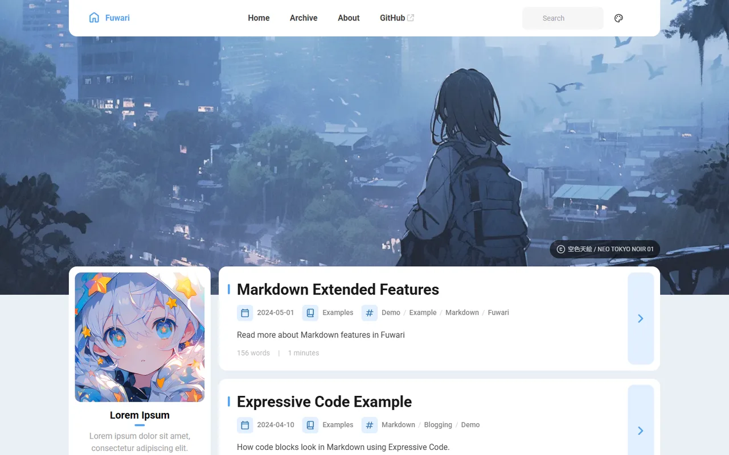Select Markdown tag in Expressive Code Example
The width and height of the screenshot is (729, 455).
tap(398, 425)
